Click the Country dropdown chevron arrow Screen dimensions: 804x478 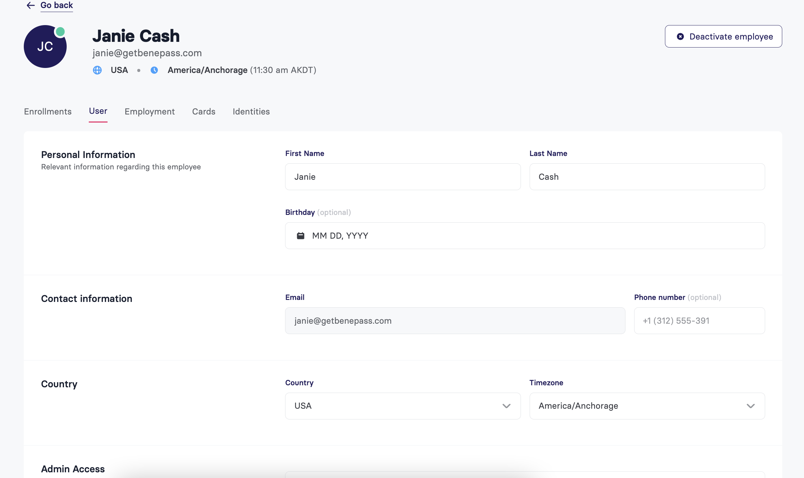[x=507, y=406]
